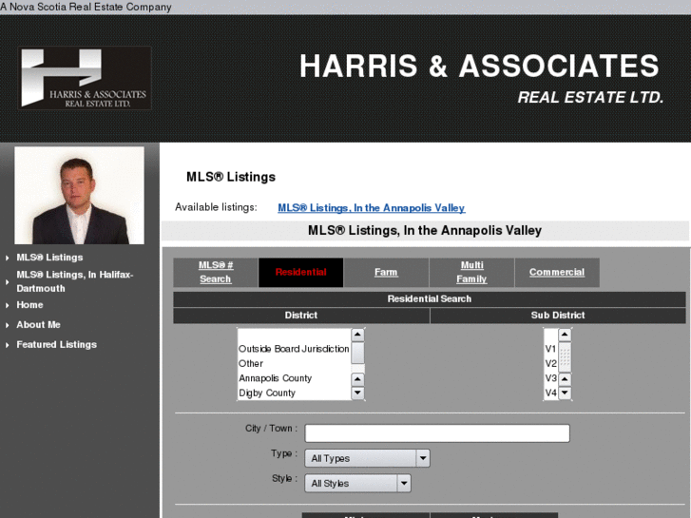Image resolution: width=691 pixels, height=518 pixels.
Task: Click Sub District scrollbar thumb
Action: point(565,357)
